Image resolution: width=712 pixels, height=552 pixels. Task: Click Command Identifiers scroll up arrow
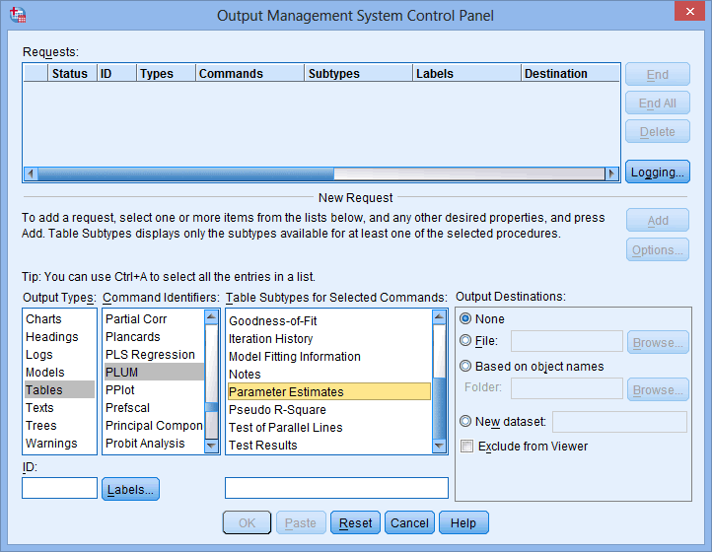[212, 316]
